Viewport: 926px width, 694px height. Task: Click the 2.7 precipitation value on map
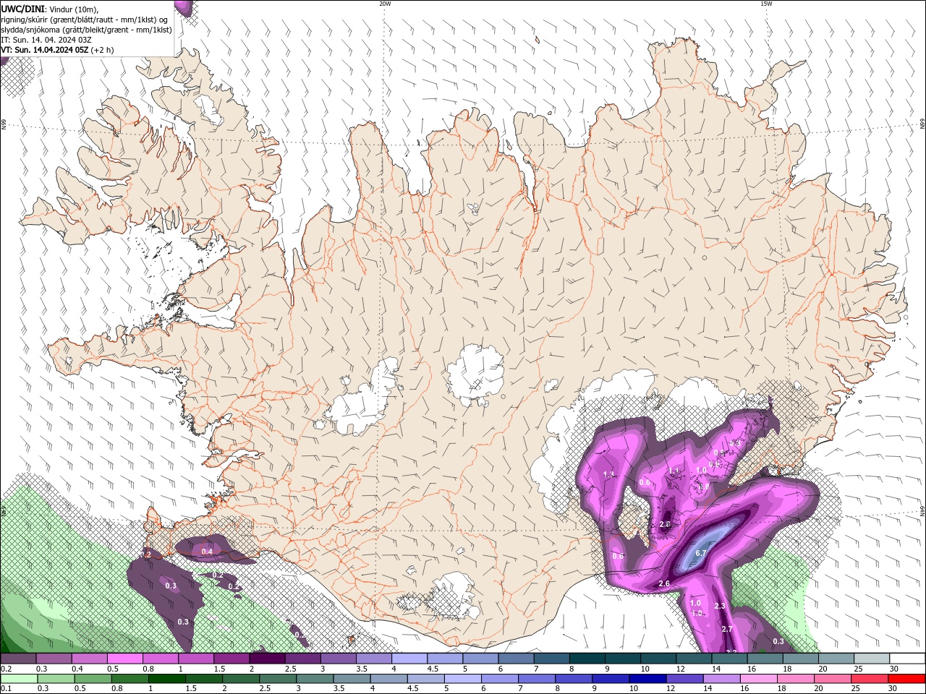point(727,629)
